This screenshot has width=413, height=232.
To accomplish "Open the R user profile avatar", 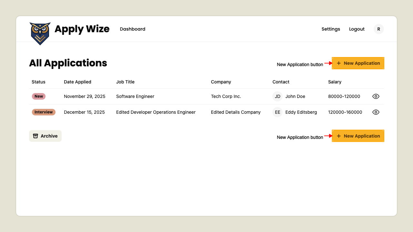I will tap(378, 29).
